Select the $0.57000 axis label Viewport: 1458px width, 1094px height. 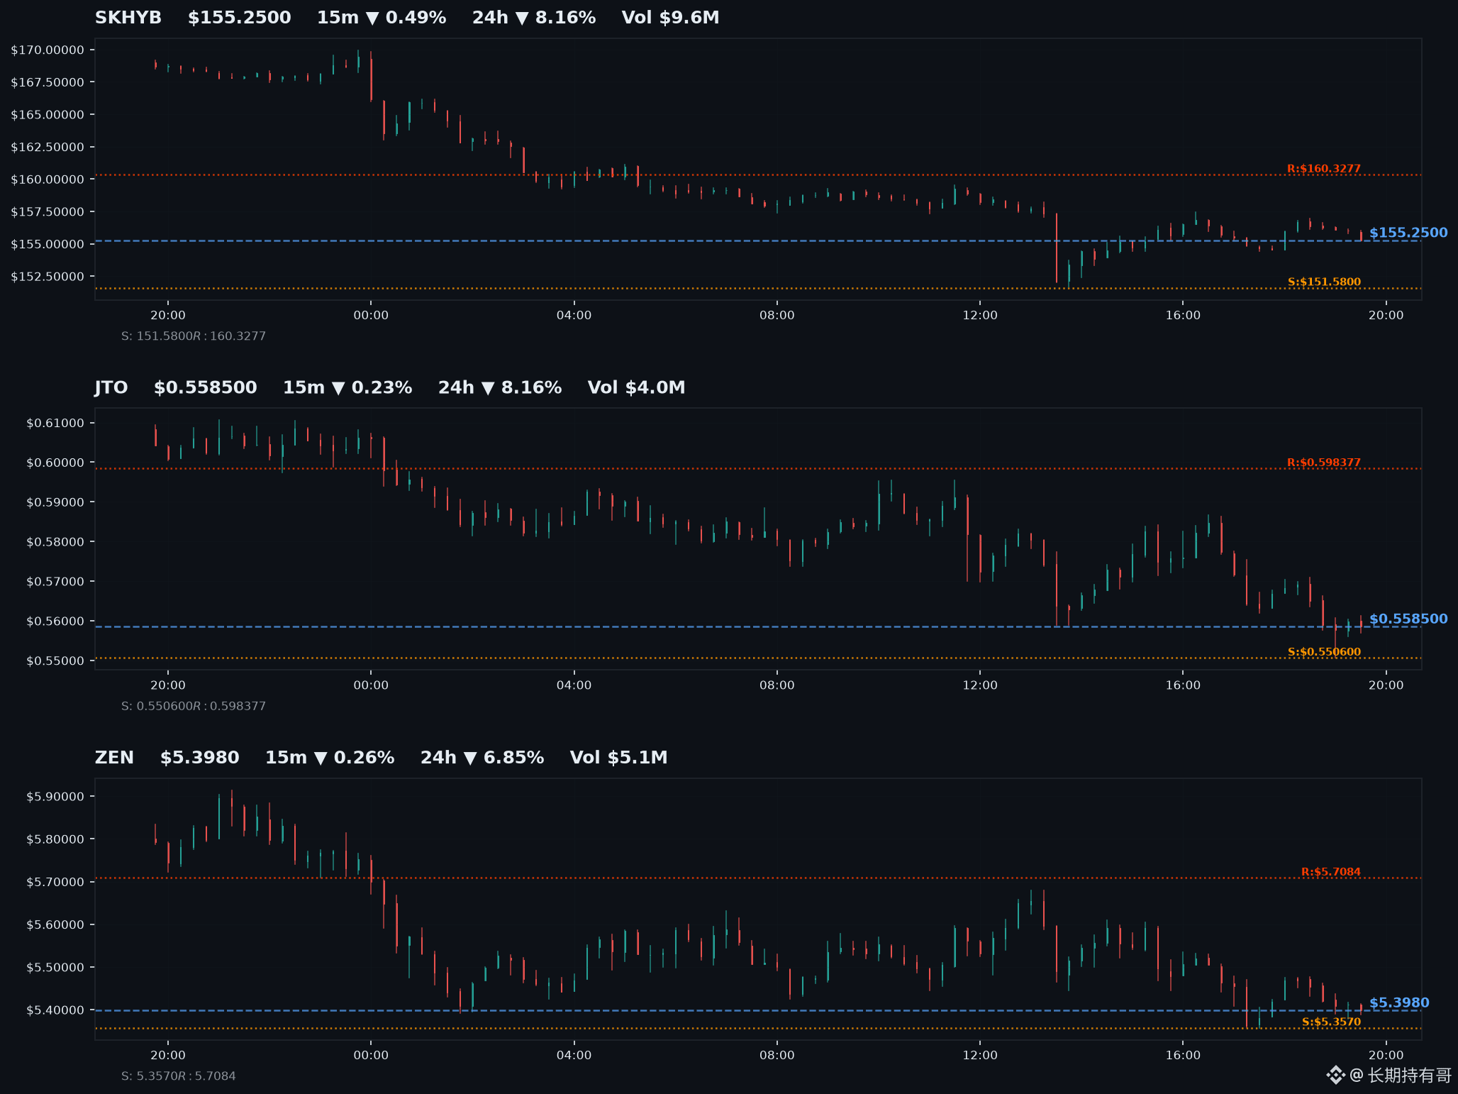[55, 582]
